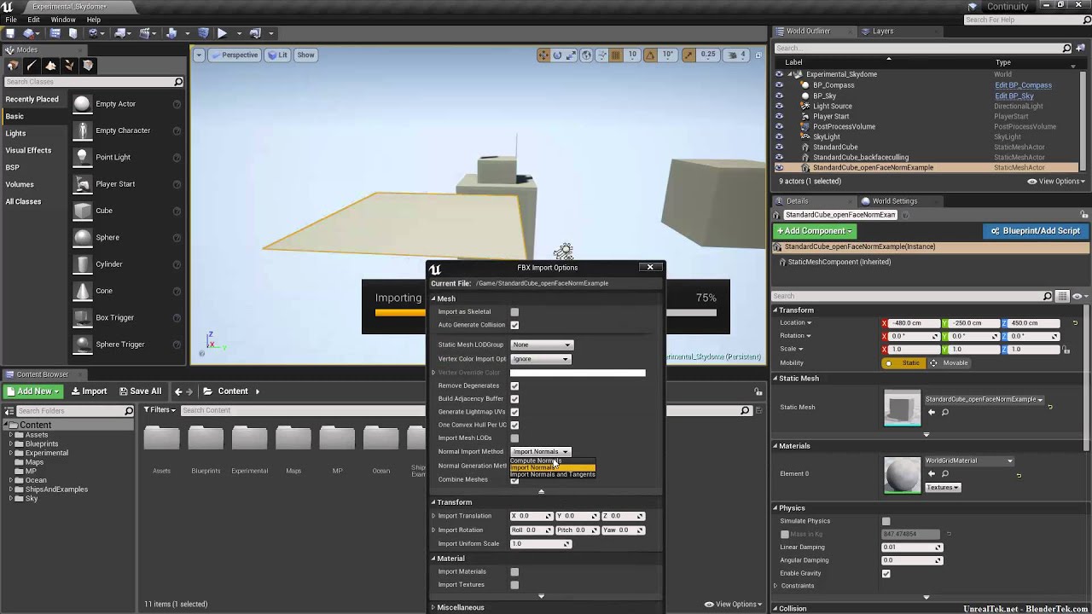Open WorldGridMaterial material dropdown

click(969, 460)
